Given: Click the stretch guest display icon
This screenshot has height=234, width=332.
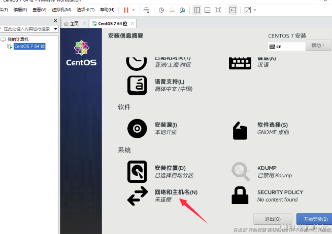Looking at the screenshot, I should pos(248,10).
